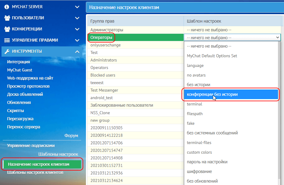This screenshot has height=185, width=284.
Task: Click the users icon beside Пользователи
Action: click(x=7, y=18)
